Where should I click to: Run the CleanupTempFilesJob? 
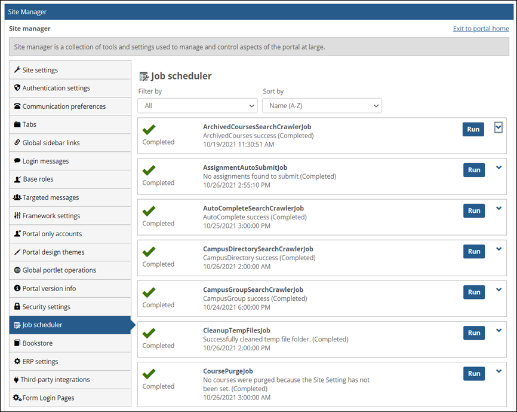click(474, 332)
